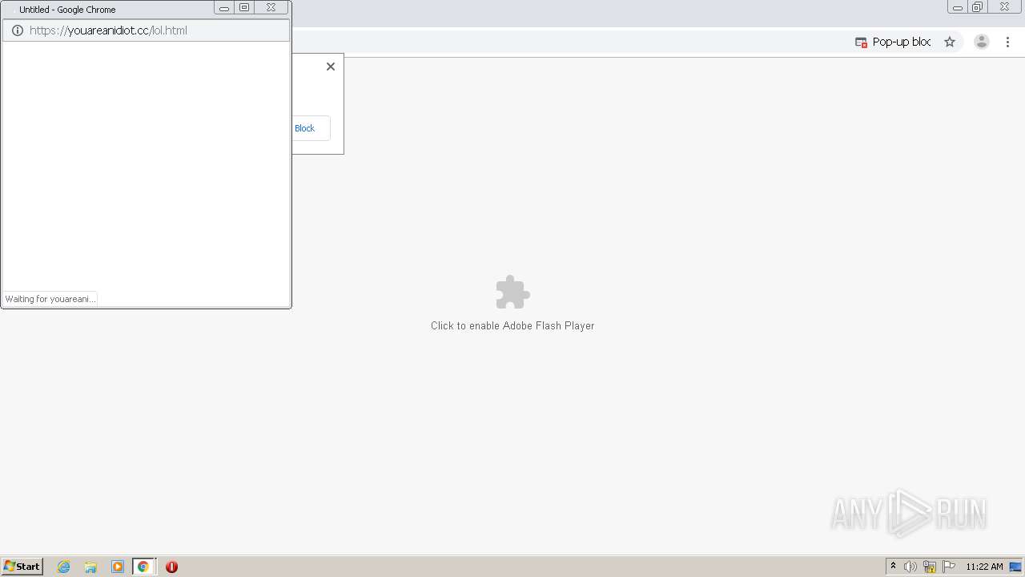The height and width of the screenshot is (577, 1025).
Task: Switch to Chrome taskbar button
Action: [x=143, y=567]
